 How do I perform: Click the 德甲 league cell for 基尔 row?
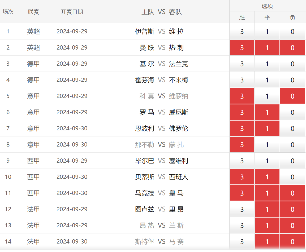click(x=33, y=64)
